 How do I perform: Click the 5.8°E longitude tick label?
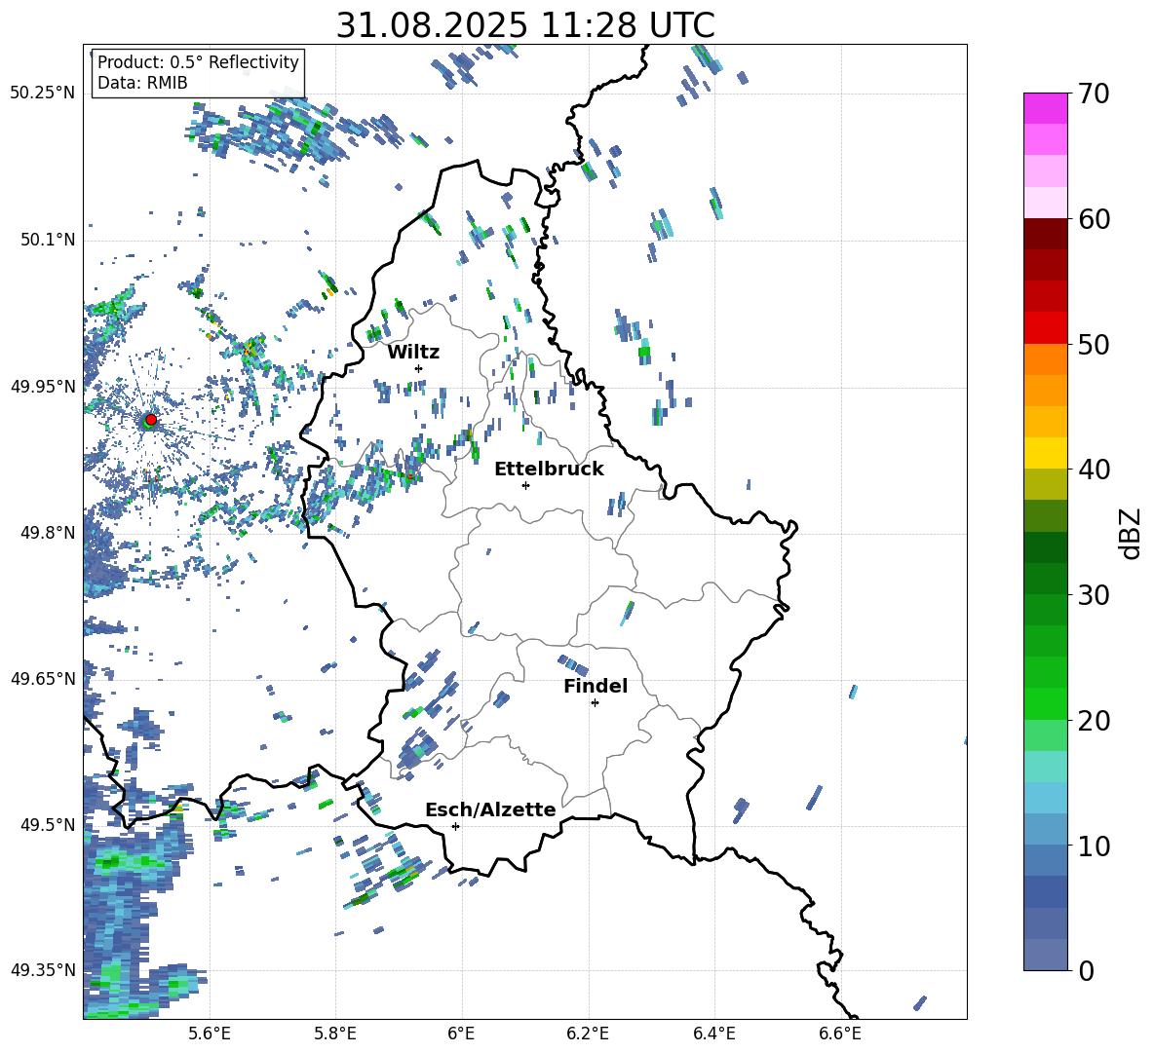335,1034
